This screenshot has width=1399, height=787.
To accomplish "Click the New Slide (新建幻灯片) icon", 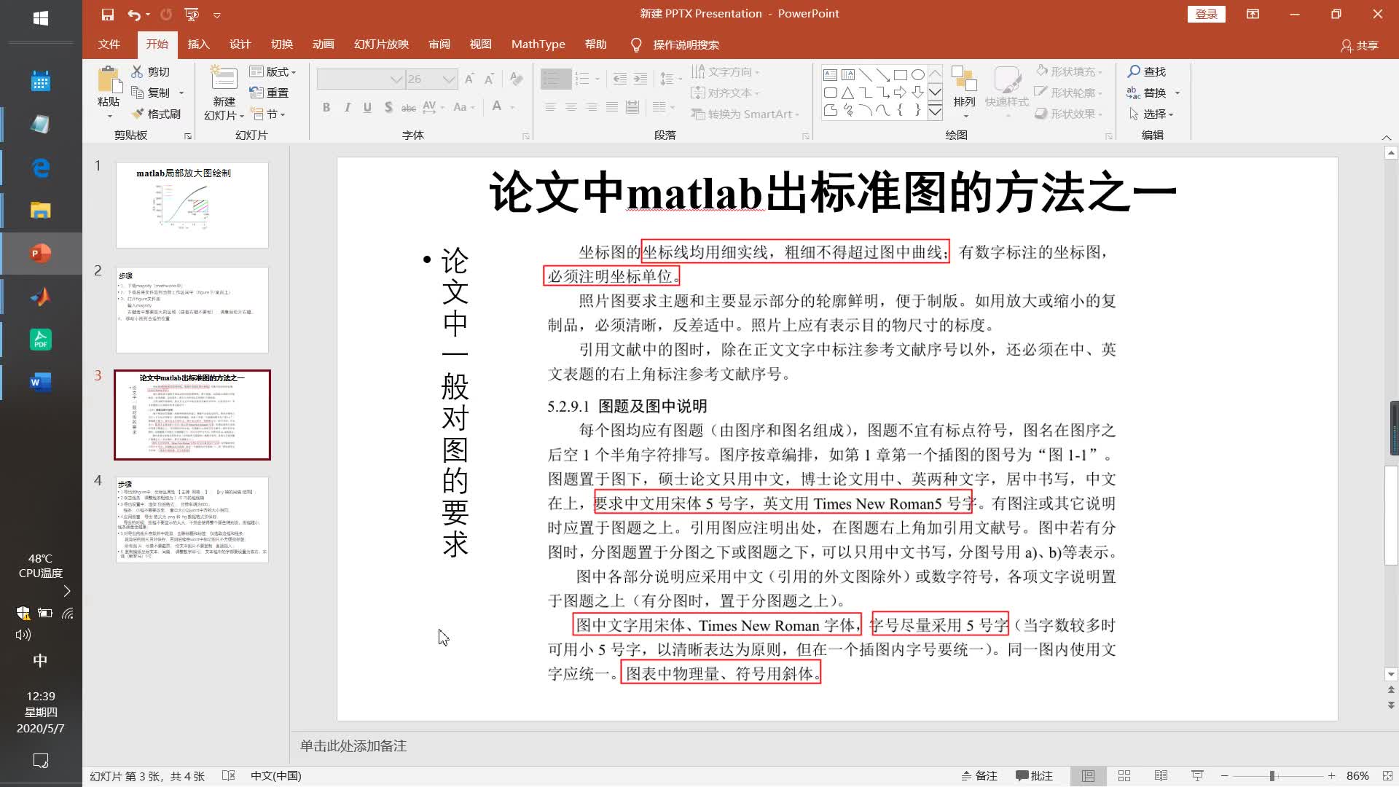I will [x=224, y=79].
